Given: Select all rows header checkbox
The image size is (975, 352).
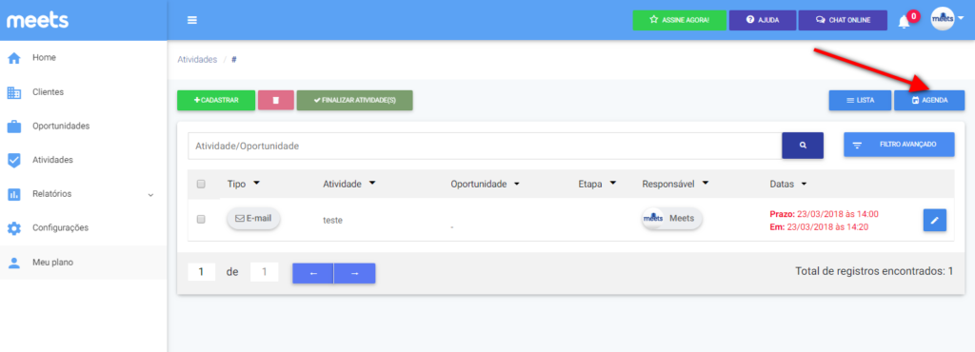Looking at the screenshot, I should pos(201,184).
